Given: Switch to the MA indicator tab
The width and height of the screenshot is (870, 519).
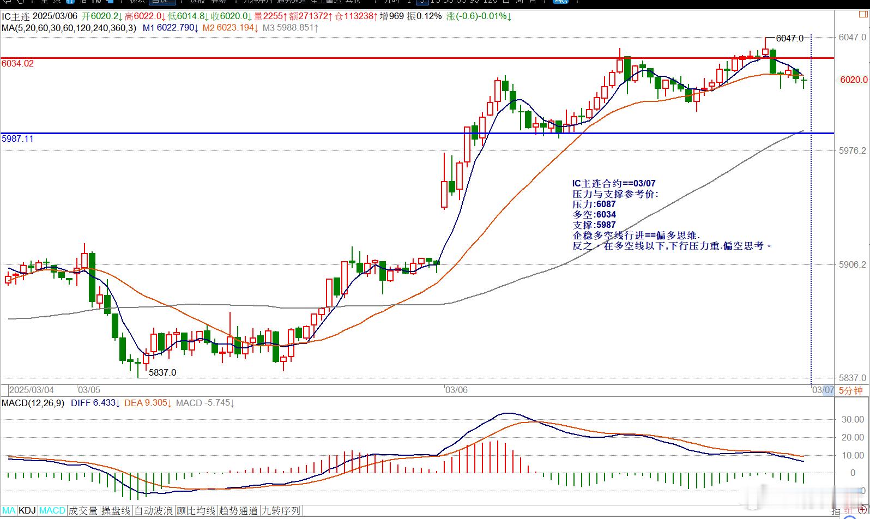Looking at the screenshot, I should pyautogui.click(x=9, y=511).
